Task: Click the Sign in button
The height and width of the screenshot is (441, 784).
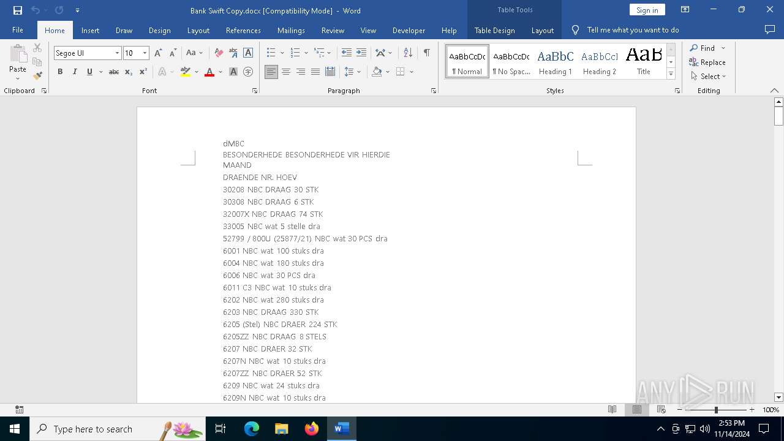Action: coord(647,10)
